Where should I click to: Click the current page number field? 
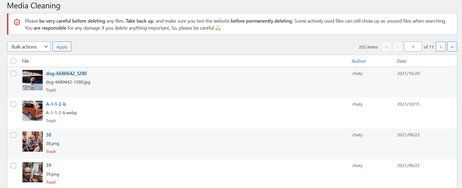413,47
